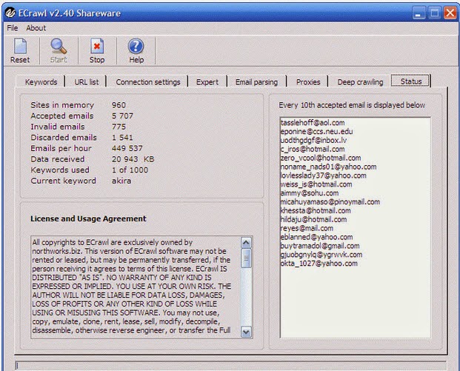Screen dimensions: 460x371
Task: Select gjuobgnylq@ygrwvk.com entry
Action: point(321,255)
